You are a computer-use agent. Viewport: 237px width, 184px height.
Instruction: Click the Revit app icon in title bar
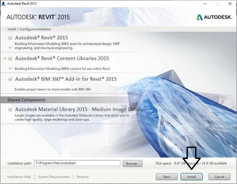tap(3, 4)
